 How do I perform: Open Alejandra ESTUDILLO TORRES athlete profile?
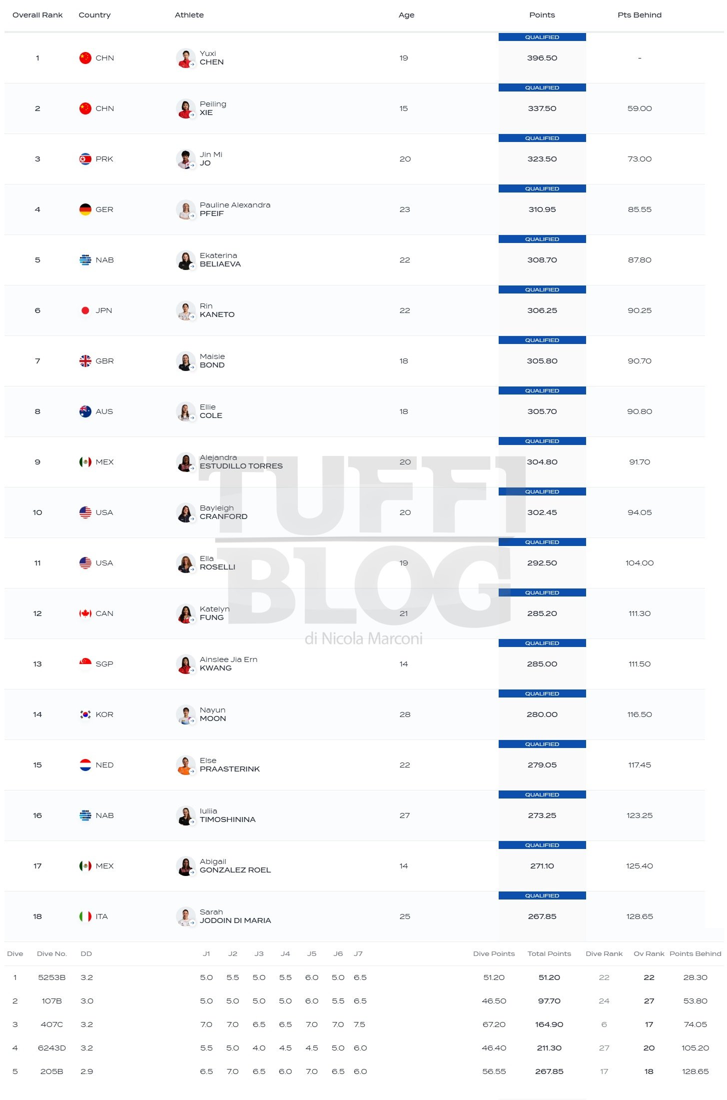241,462
